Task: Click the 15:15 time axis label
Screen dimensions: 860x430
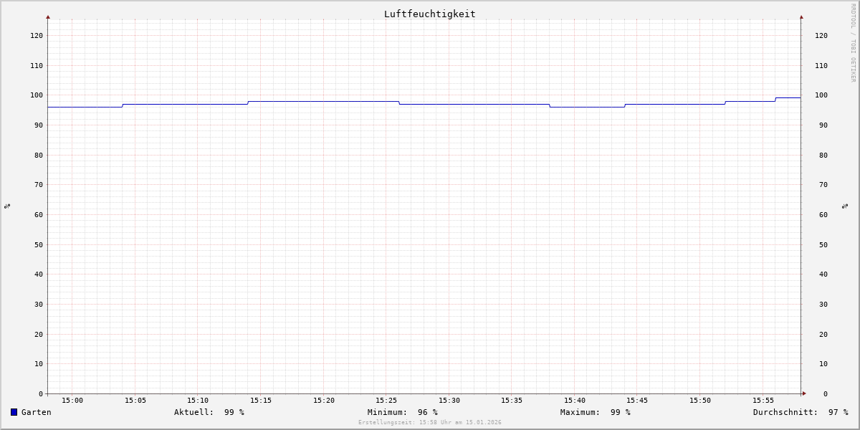Action: click(x=261, y=400)
